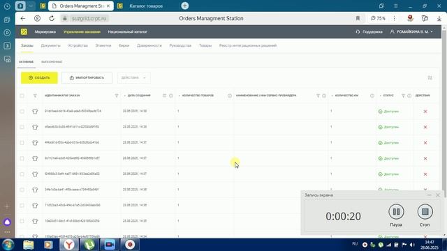Open the Статус column filter icon
447x251 pixels.
(x=404, y=96)
